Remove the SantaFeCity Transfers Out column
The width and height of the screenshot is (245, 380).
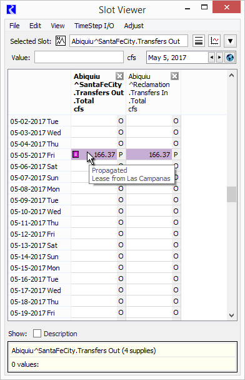coord(119,76)
